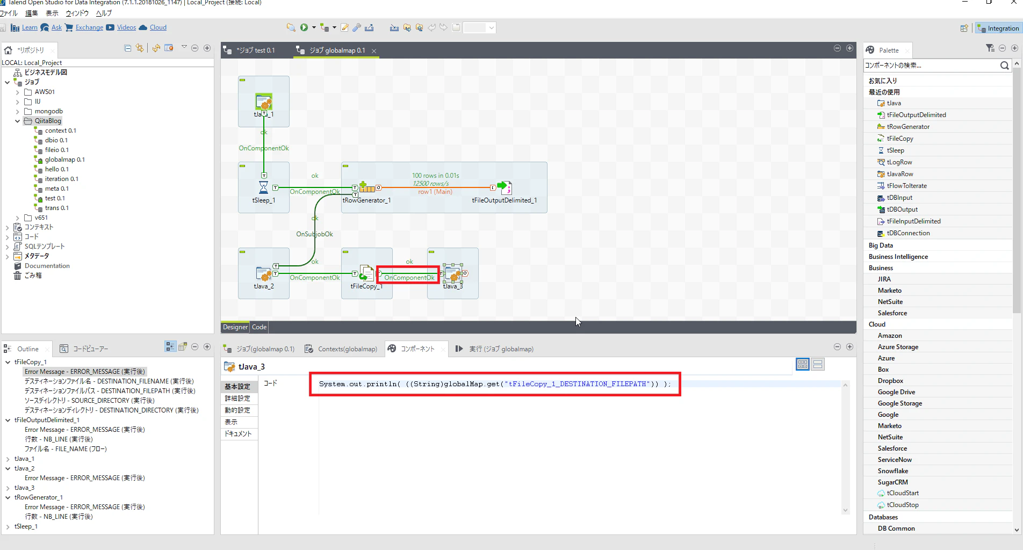Click the palette search magnifier icon

1004,66
